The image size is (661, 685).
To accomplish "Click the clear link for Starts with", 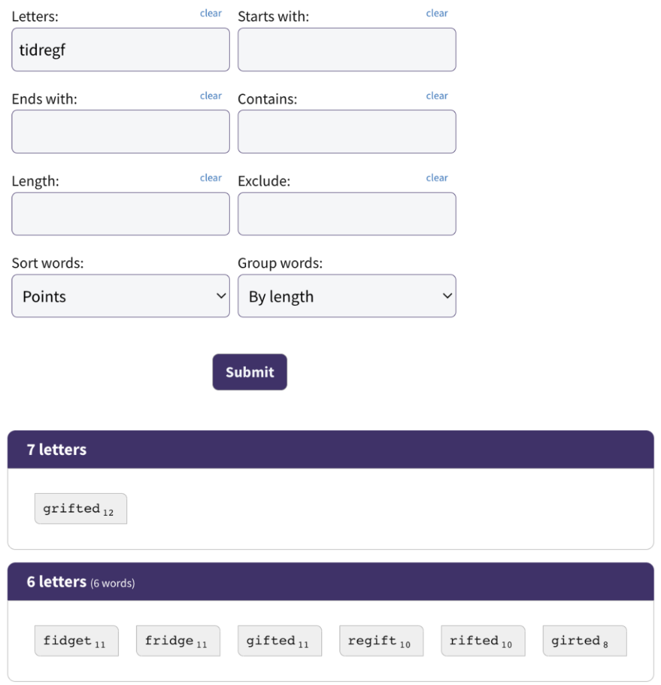I will [437, 13].
